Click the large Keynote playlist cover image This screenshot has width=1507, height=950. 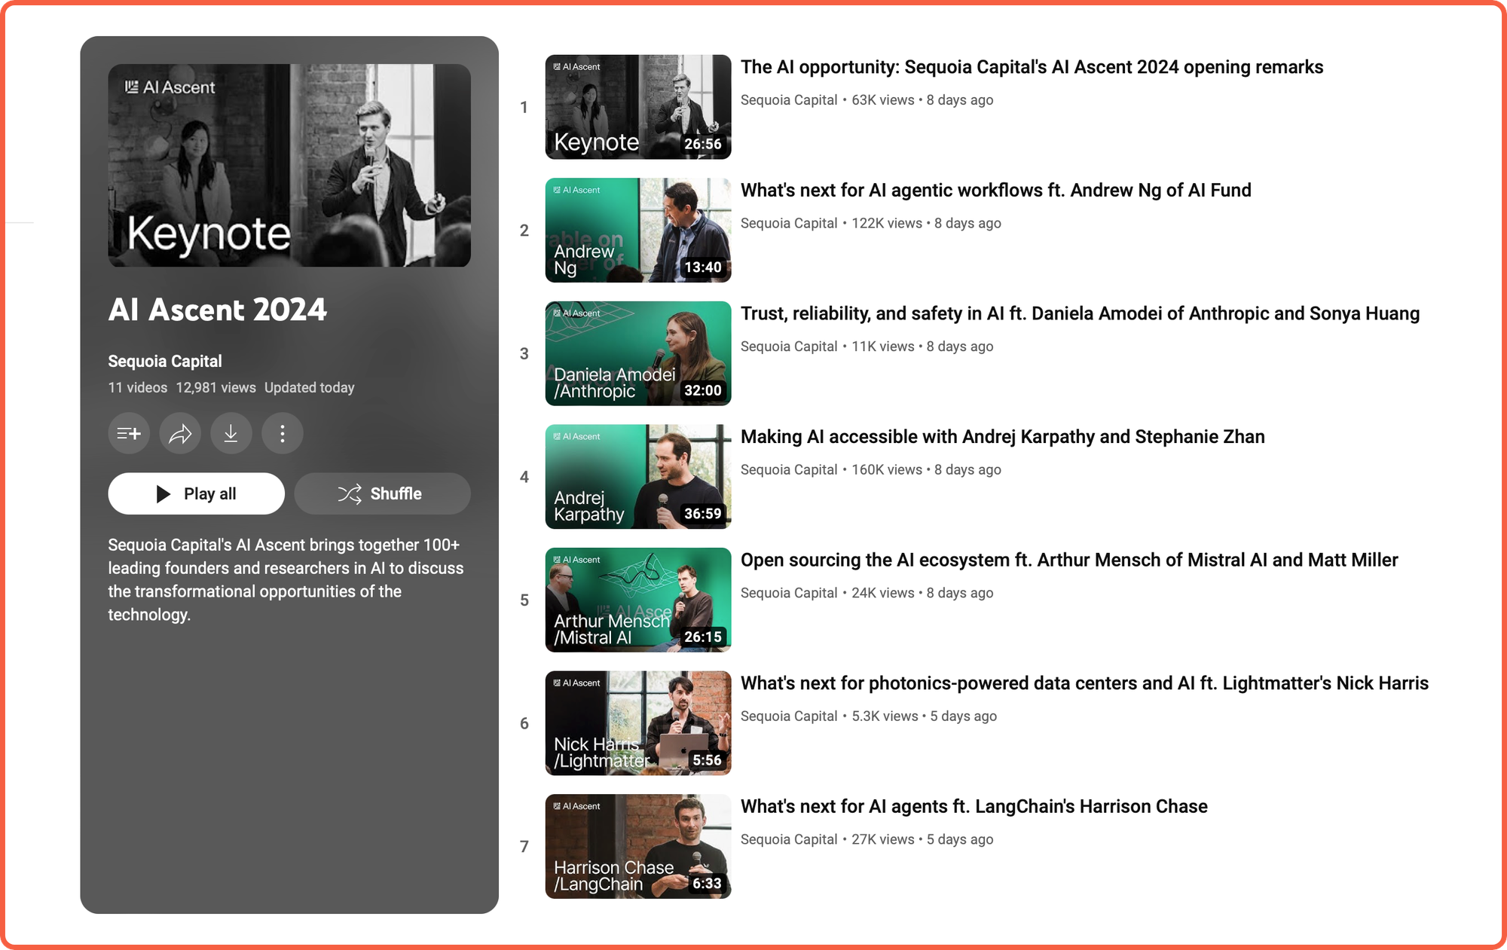point(289,165)
